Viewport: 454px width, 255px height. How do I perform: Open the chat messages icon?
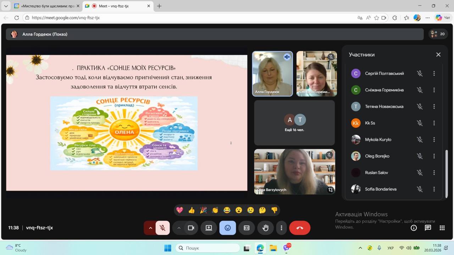(x=428, y=228)
